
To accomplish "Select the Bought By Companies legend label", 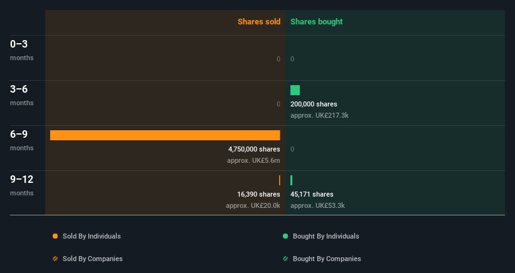I will [x=327, y=259].
